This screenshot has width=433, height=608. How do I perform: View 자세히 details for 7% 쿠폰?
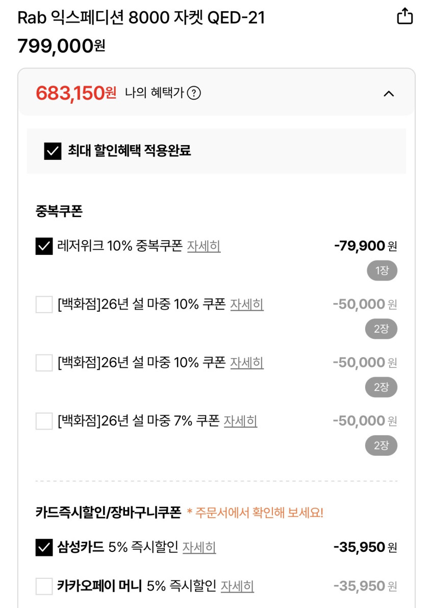pyautogui.click(x=240, y=421)
